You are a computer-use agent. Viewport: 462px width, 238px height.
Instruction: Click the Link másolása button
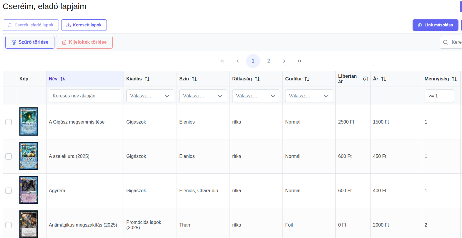[435, 25]
